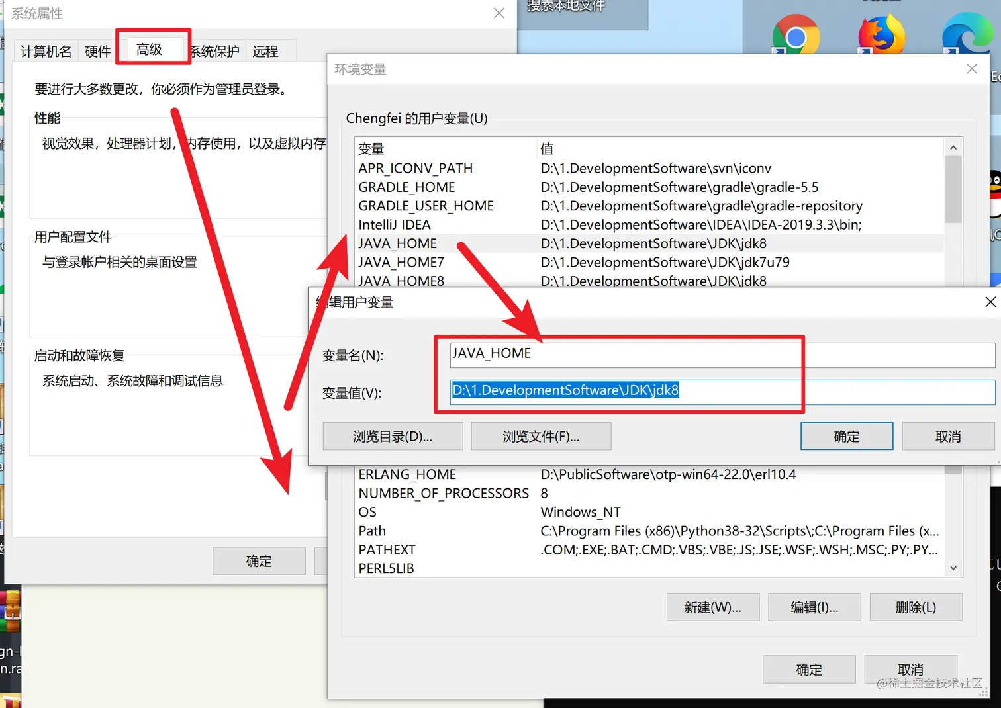Confirm the edit user variable dialog with 确定
The height and width of the screenshot is (708, 1001).
847,437
